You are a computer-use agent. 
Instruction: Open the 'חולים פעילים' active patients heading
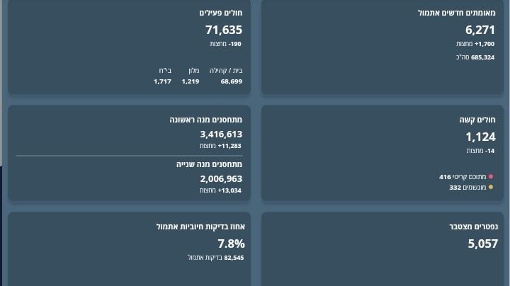tap(220, 13)
